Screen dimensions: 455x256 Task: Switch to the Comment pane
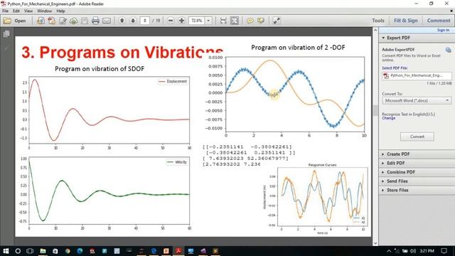tap(439, 21)
